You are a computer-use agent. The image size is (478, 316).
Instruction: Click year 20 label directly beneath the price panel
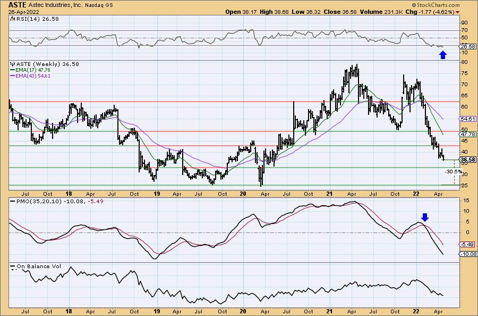243,194
